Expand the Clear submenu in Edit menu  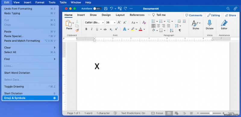pyautogui.click(x=30, y=47)
